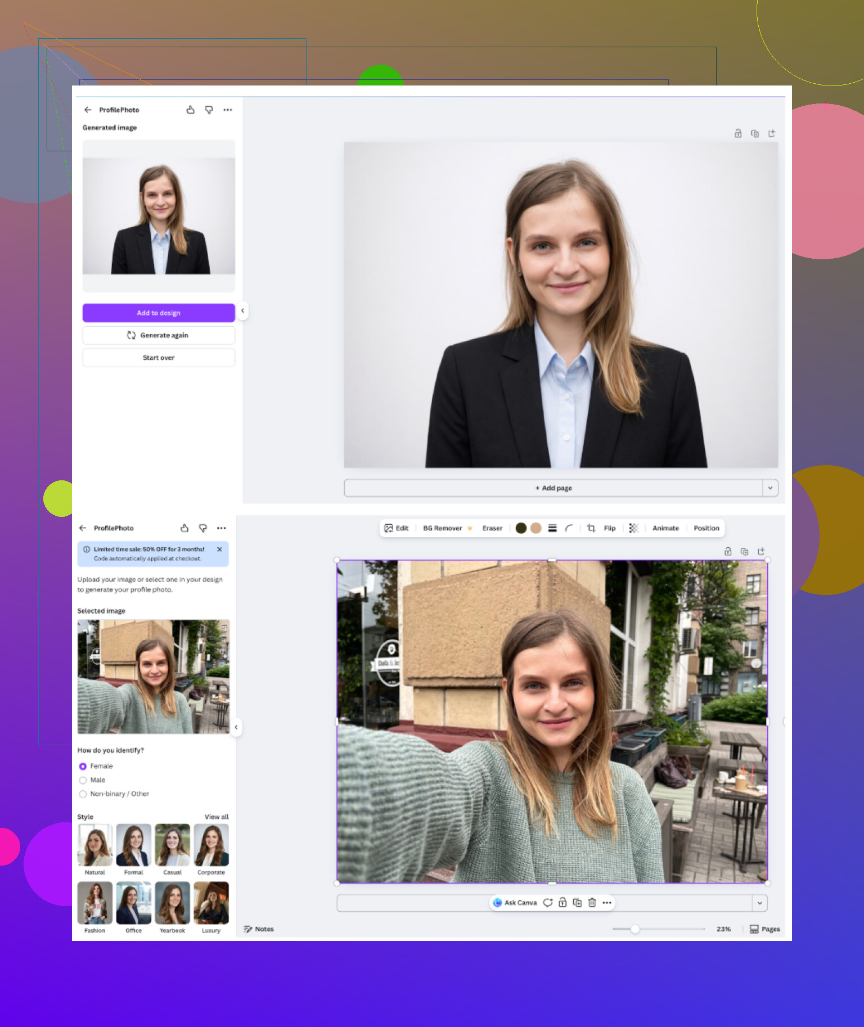Image resolution: width=864 pixels, height=1027 pixels.
Task: Click the crop tool icon
Action: [591, 528]
